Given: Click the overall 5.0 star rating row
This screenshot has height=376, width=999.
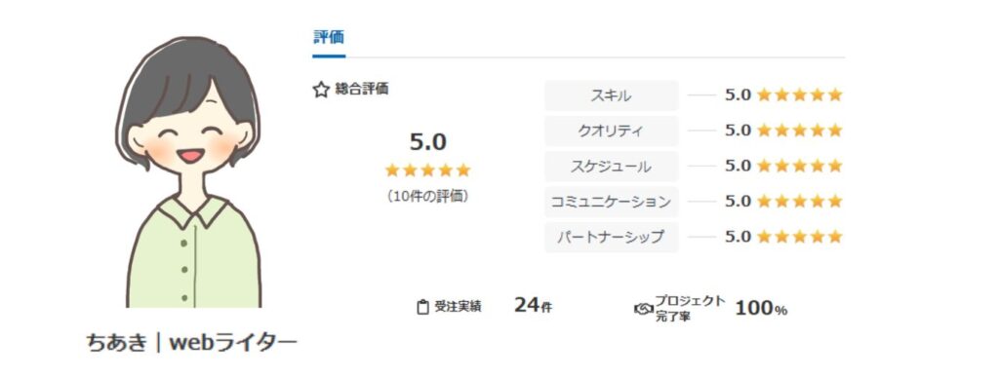Looking at the screenshot, I should pos(427,169).
